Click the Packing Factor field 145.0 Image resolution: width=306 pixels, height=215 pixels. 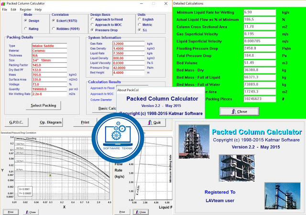tap(49, 65)
